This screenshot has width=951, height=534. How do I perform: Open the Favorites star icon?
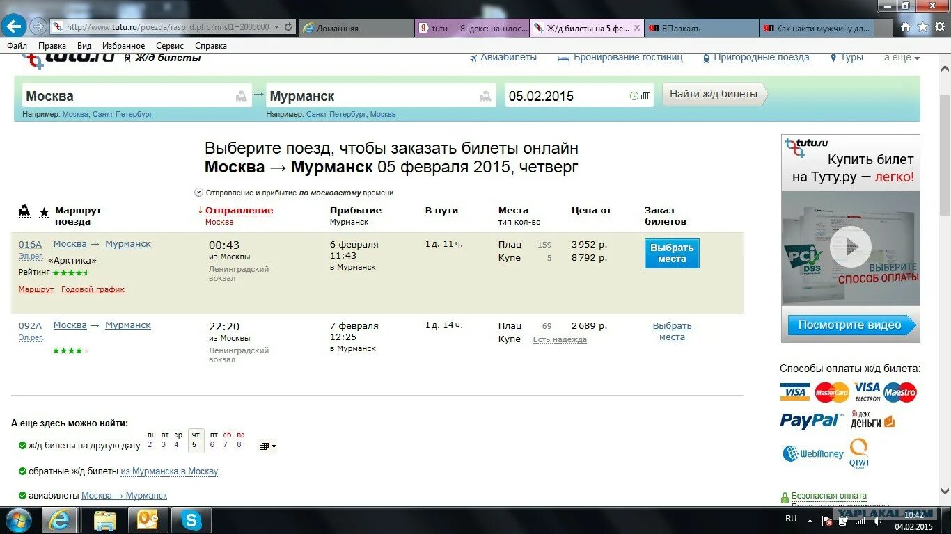(922, 27)
